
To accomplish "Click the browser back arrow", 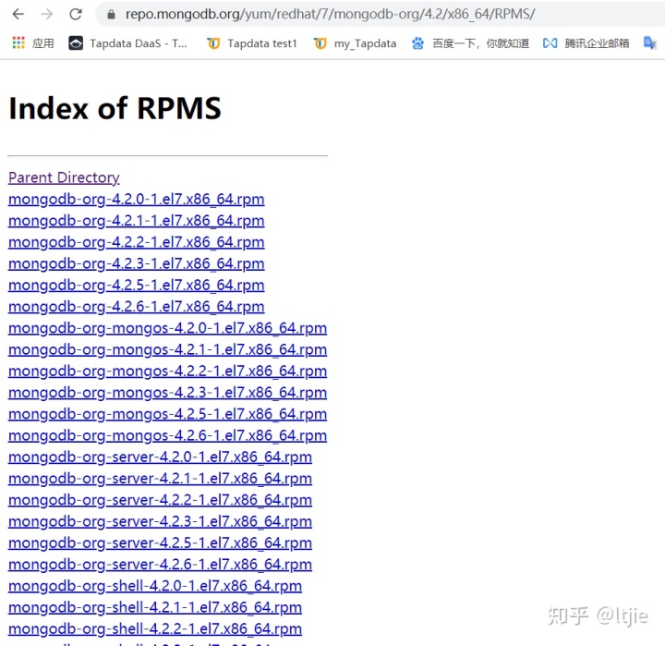I will coord(18,15).
